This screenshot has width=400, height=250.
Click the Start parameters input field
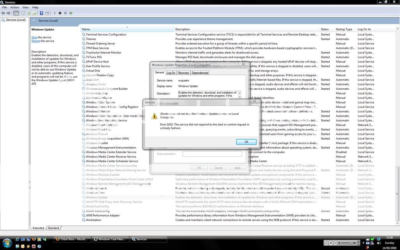pyautogui.click(x=212, y=154)
